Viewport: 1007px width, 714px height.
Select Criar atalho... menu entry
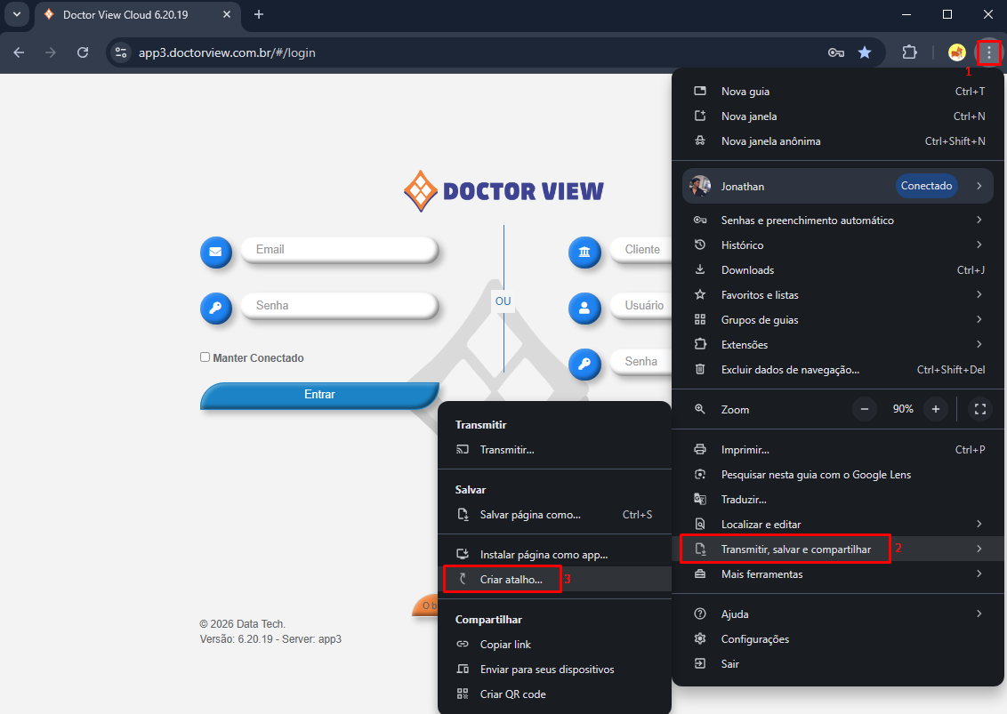pyautogui.click(x=511, y=580)
